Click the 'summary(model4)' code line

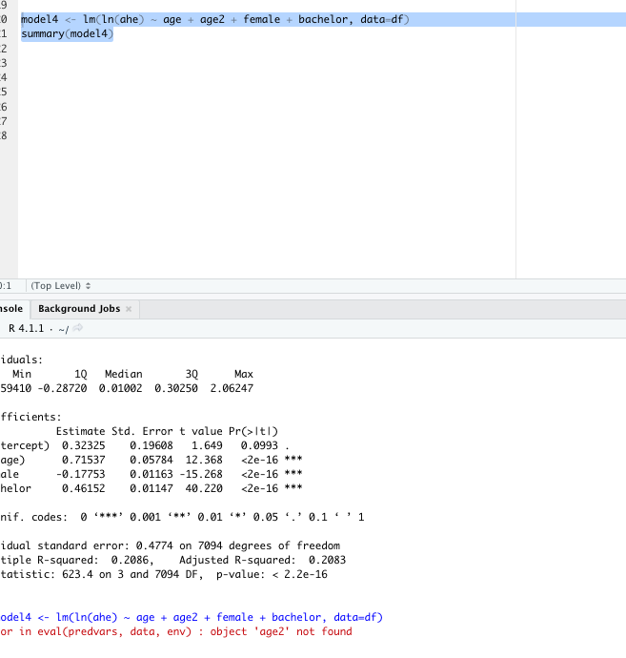[x=67, y=34]
